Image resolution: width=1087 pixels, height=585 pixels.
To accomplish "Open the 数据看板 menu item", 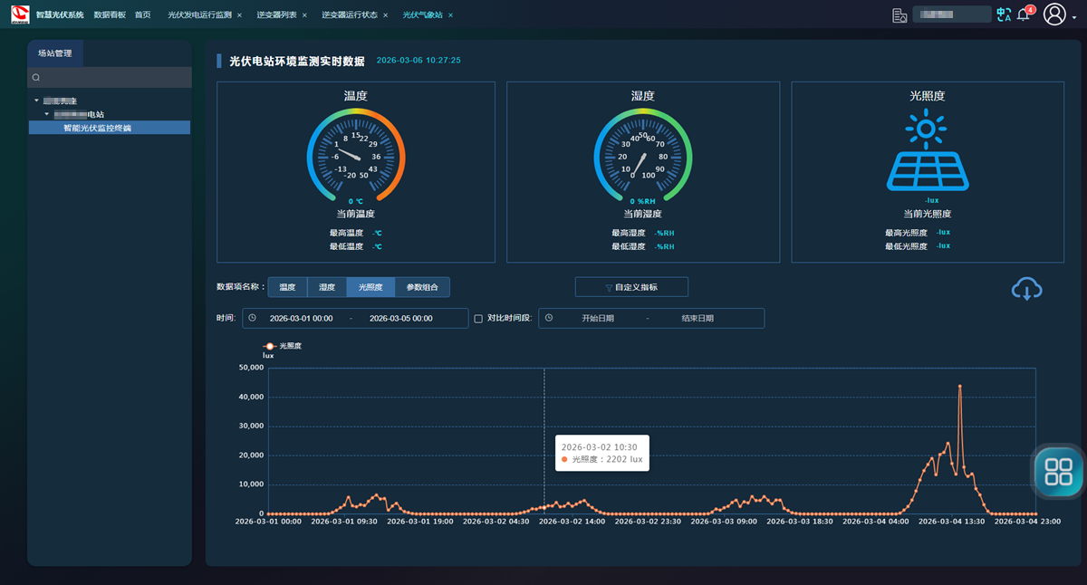I will [x=110, y=15].
